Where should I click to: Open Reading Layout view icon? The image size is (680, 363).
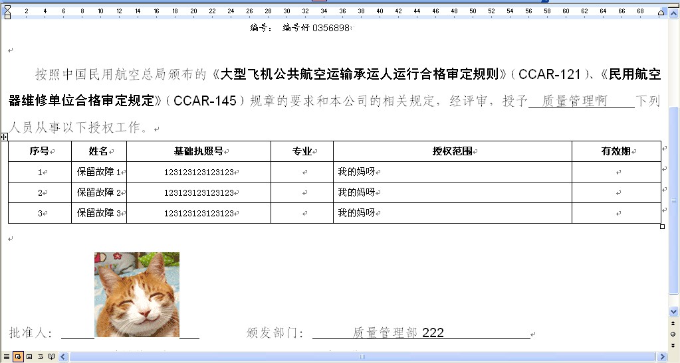click(52, 356)
